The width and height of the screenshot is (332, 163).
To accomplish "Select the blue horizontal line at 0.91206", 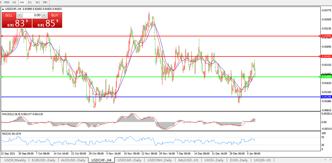I will pos(165,97).
